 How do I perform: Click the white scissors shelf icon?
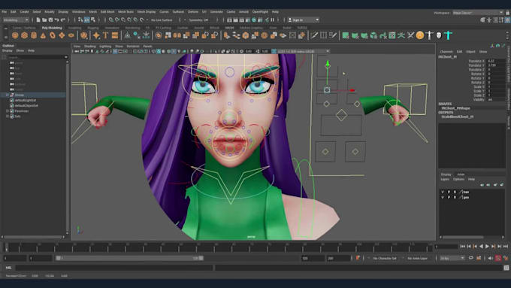tap(410, 35)
